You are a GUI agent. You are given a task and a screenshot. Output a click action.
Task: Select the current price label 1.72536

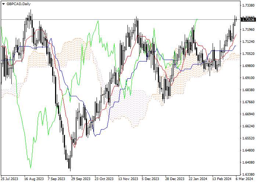click(x=248, y=20)
